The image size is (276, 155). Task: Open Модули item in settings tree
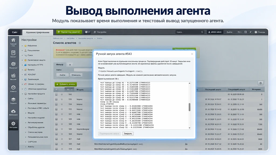click(x=31, y=113)
